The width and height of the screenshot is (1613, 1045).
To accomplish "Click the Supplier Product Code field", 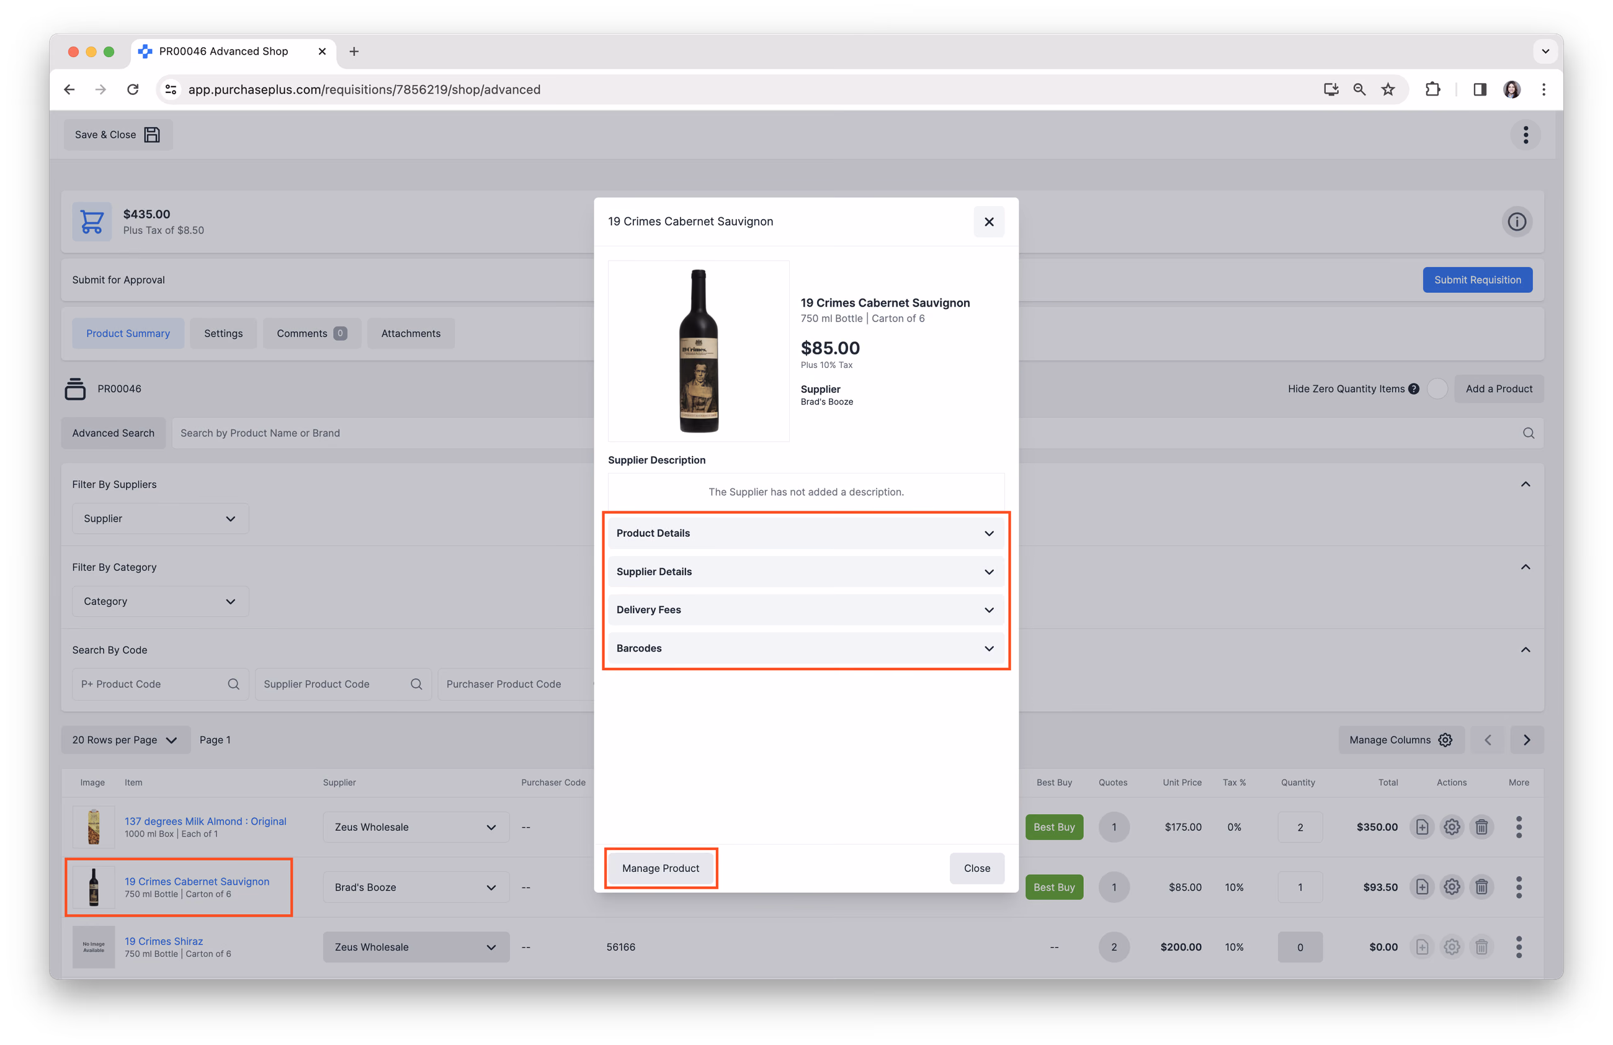I will (343, 684).
